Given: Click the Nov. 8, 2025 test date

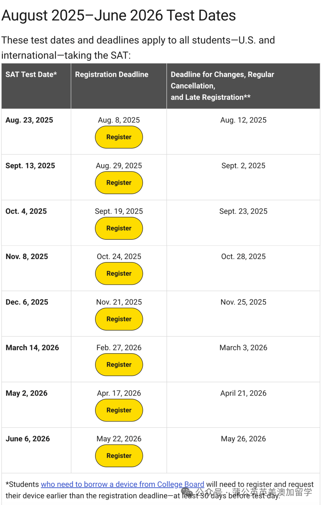Looking at the screenshot, I should [27, 257].
